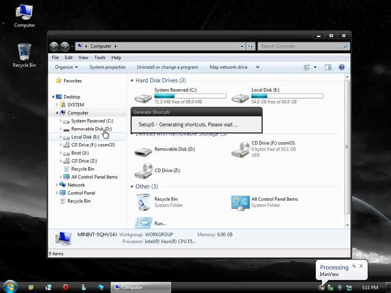Click the '9 items' status bar text
391x293 pixels.
pos(56,254)
